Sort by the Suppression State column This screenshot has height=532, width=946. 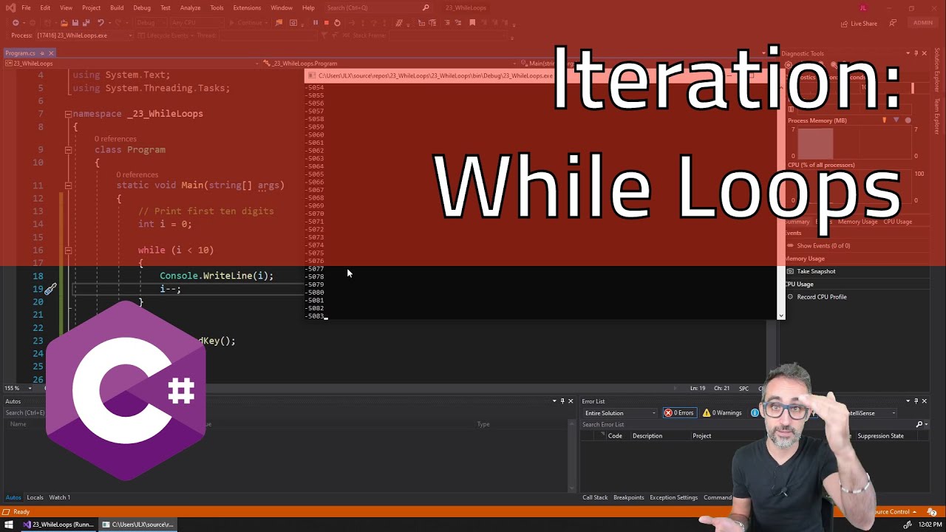point(880,436)
